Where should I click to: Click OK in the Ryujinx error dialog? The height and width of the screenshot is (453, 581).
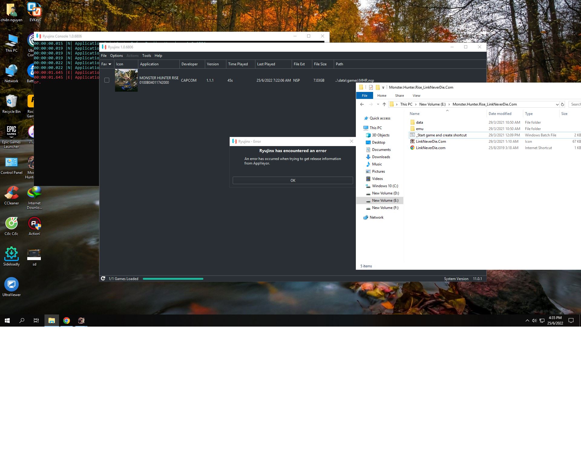[x=293, y=181]
